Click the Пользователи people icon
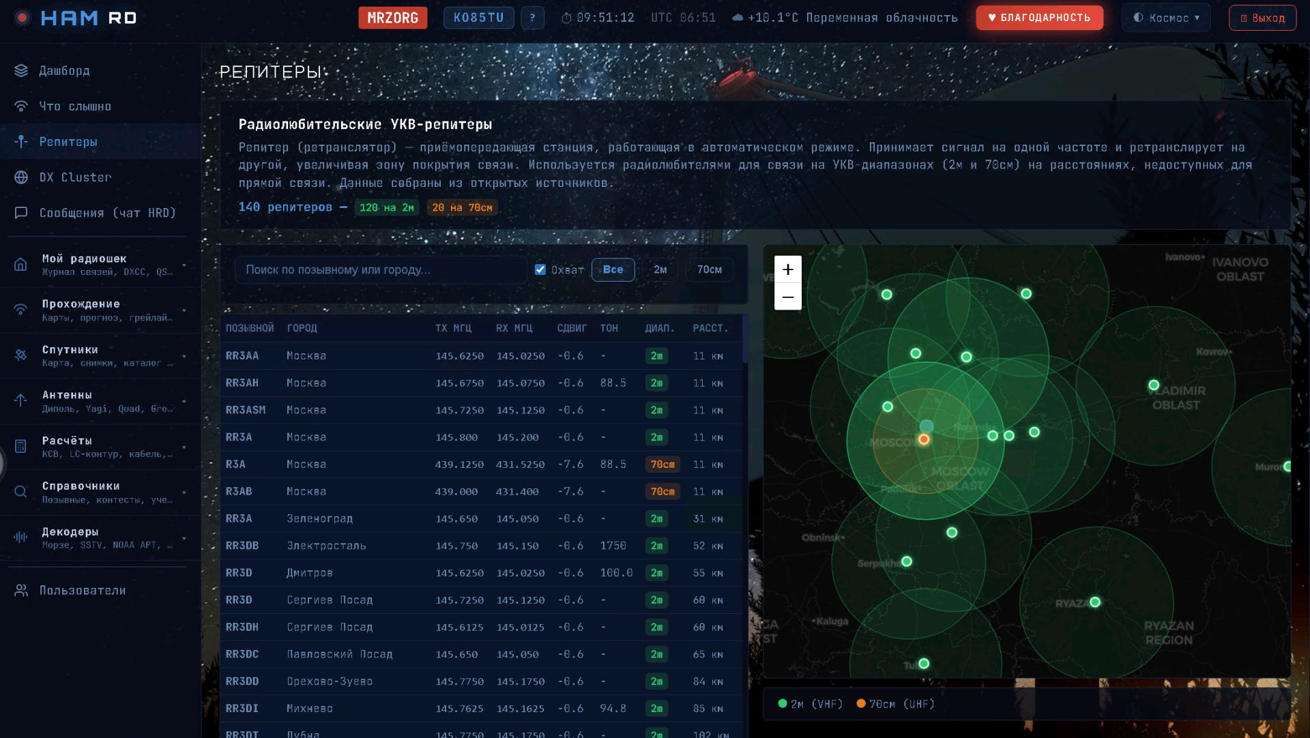This screenshot has width=1310, height=738. [21, 591]
